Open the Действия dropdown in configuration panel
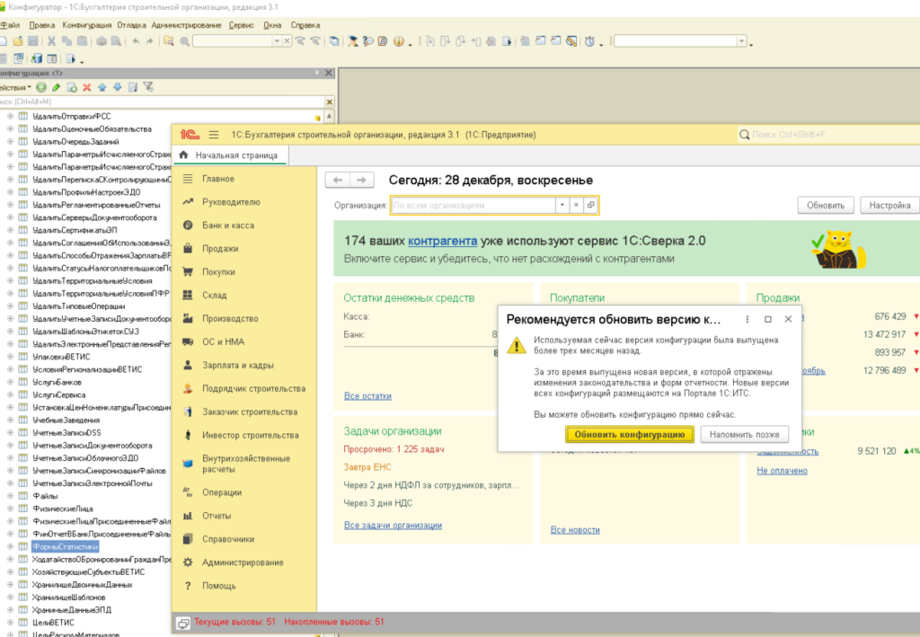 [x=16, y=87]
